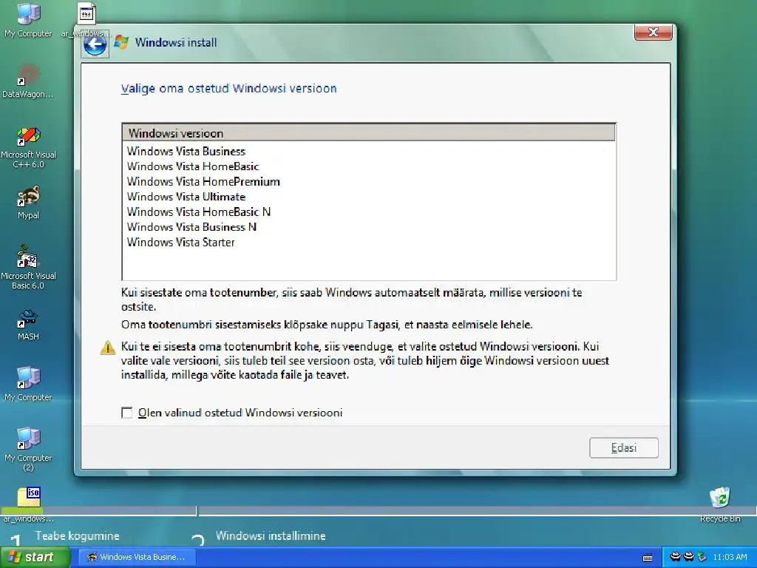Select the MASH desktop shortcut
757x568 pixels.
click(x=28, y=325)
